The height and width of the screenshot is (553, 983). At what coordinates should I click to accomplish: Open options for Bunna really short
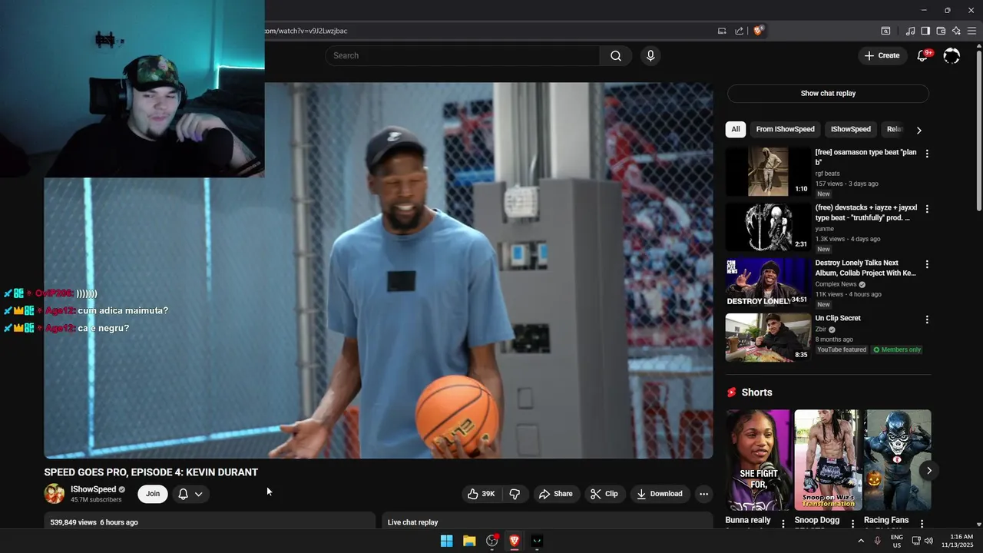pos(783,523)
